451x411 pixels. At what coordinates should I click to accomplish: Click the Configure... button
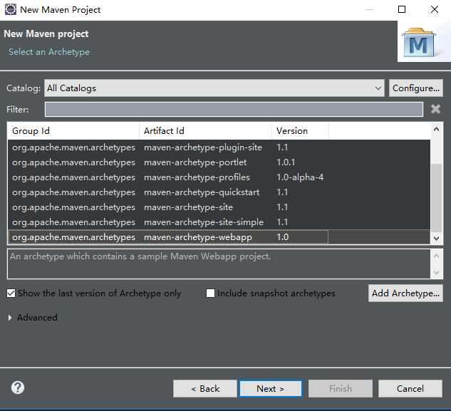[x=416, y=88]
